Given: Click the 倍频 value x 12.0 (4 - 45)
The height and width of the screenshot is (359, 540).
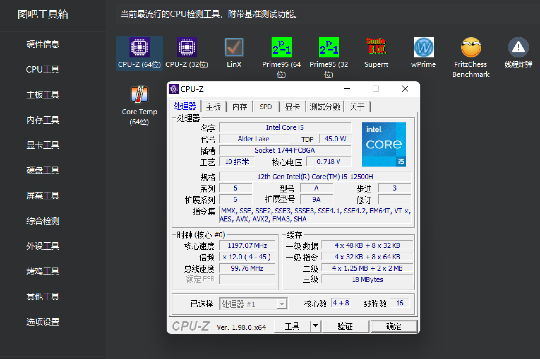Looking at the screenshot, I should (x=247, y=257).
